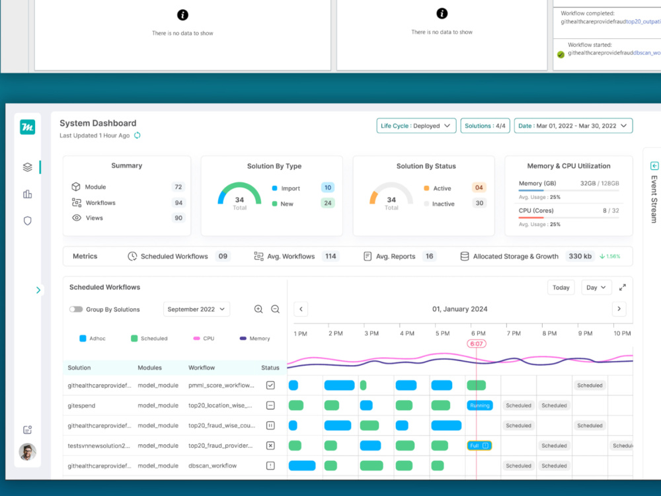The width and height of the screenshot is (661, 496).
Task: Click alert status icon for dbscan_workflow row
Action: point(270,466)
